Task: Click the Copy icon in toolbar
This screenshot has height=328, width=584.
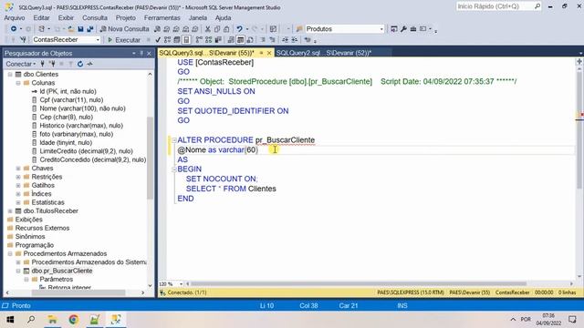Action: tap(217, 29)
